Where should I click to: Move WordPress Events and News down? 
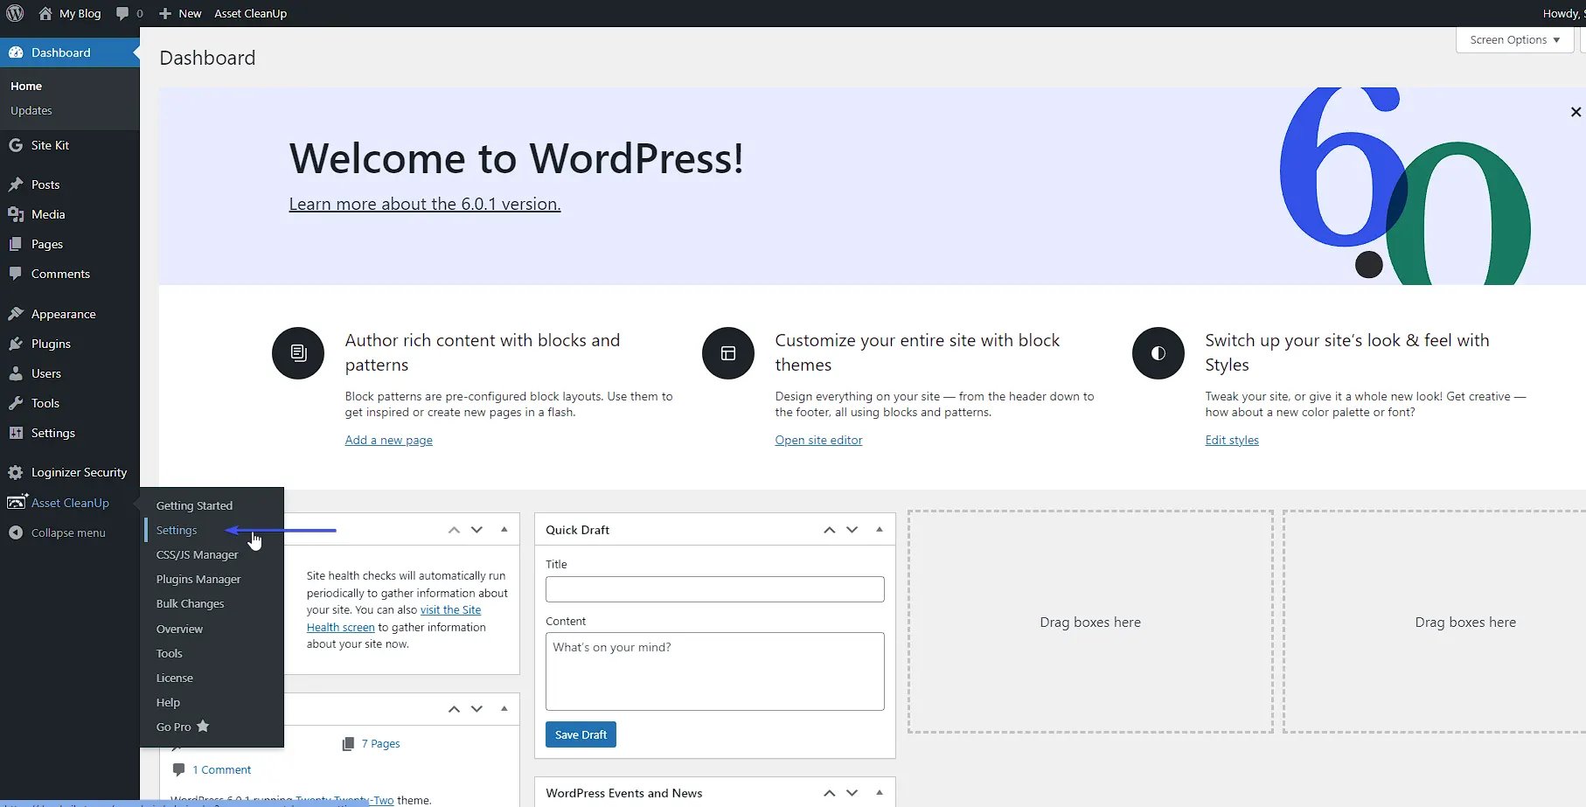point(852,793)
